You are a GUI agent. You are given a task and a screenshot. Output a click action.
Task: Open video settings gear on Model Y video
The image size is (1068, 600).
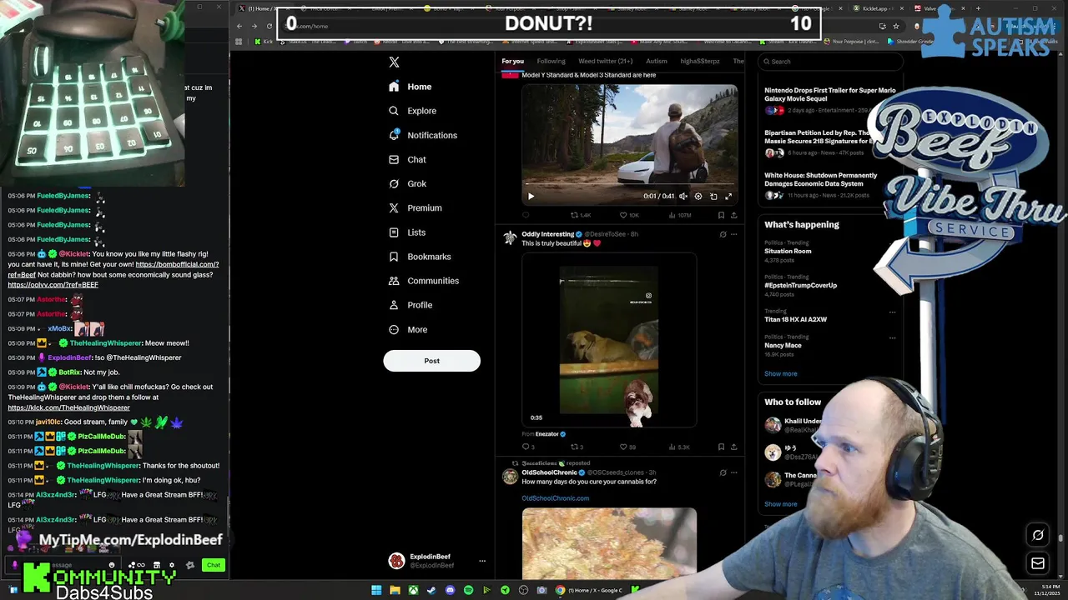click(698, 197)
